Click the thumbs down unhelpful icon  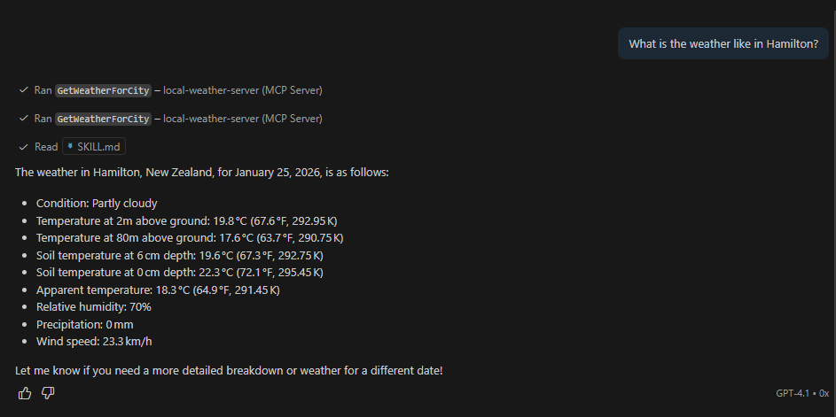[48, 392]
